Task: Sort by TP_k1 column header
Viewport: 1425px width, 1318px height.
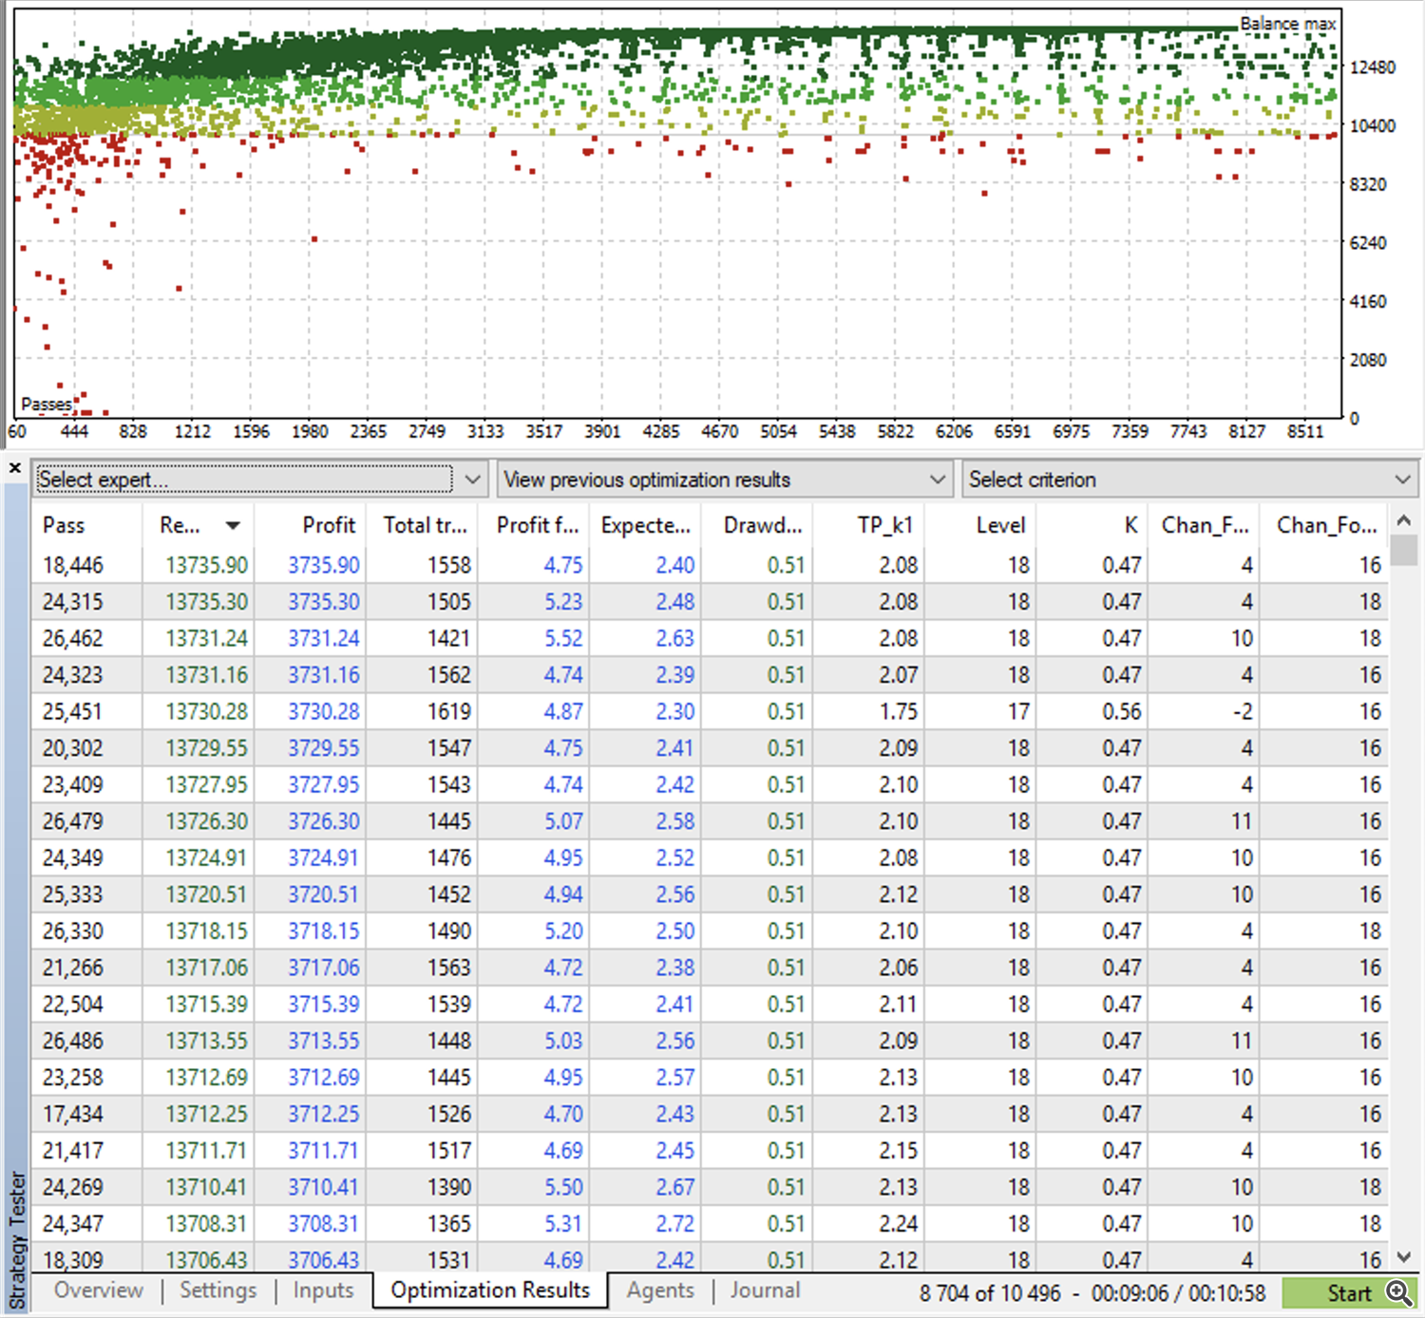Action: point(868,525)
